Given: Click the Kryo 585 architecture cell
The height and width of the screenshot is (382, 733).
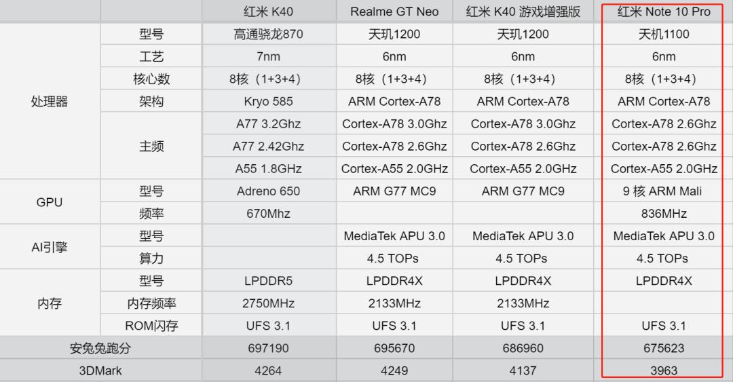Looking at the screenshot, I should [268, 102].
